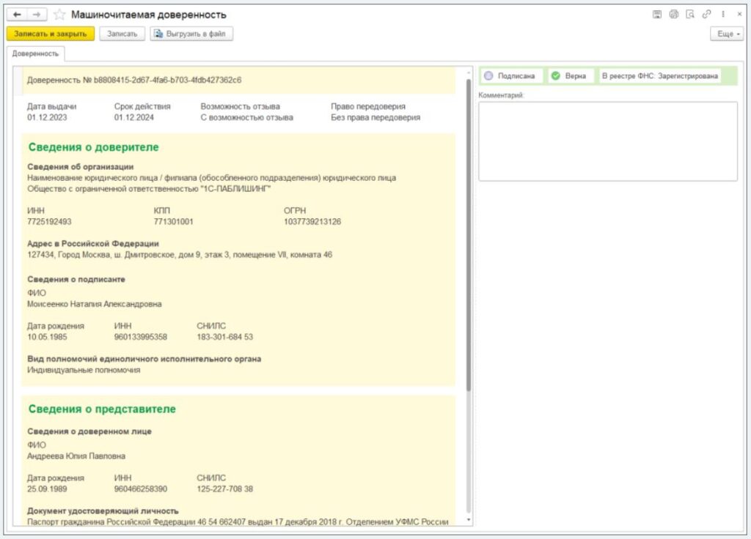
Task: Click representative name 'Андреева Юлия Павловна'
Action: [x=76, y=456]
